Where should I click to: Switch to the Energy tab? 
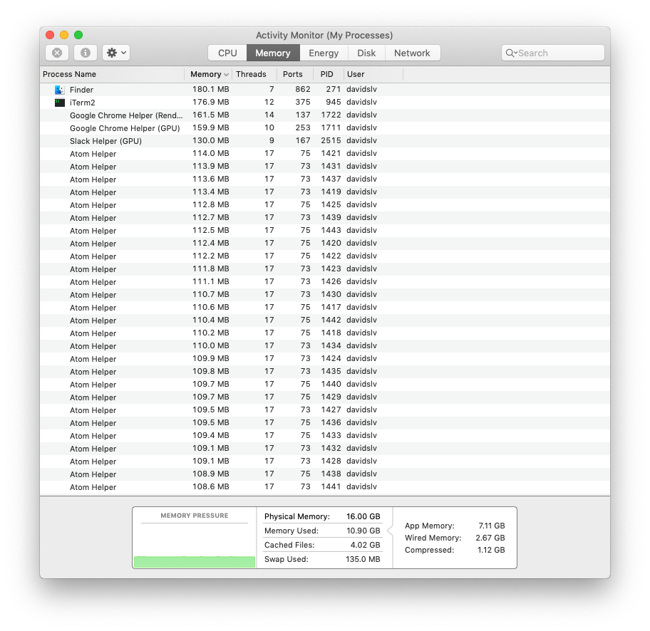point(323,52)
